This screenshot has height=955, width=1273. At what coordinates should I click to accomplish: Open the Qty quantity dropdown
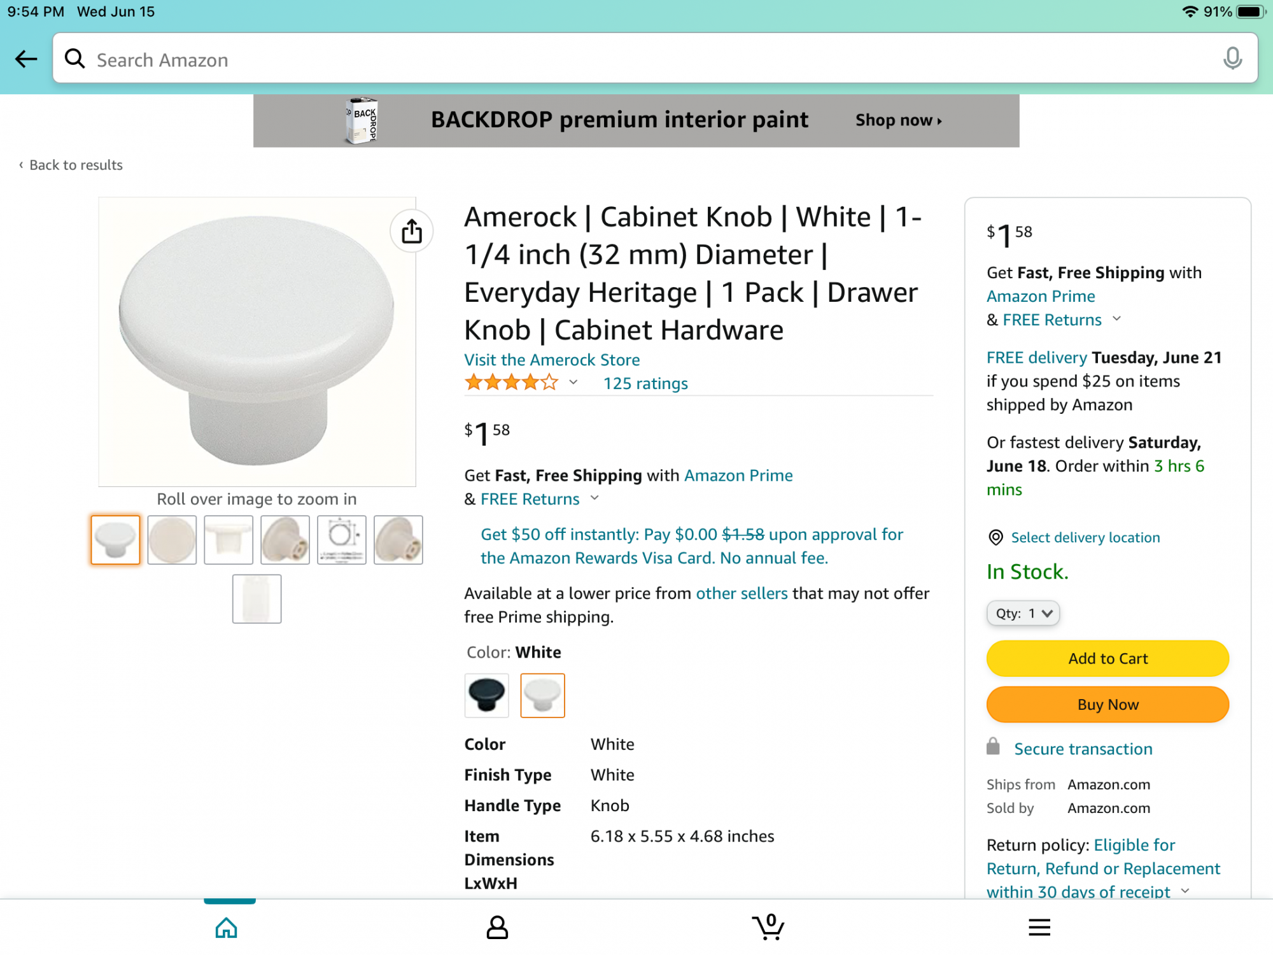tap(1023, 613)
